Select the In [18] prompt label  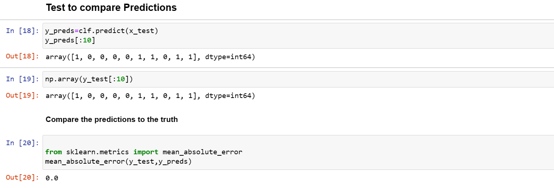(22, 31)
